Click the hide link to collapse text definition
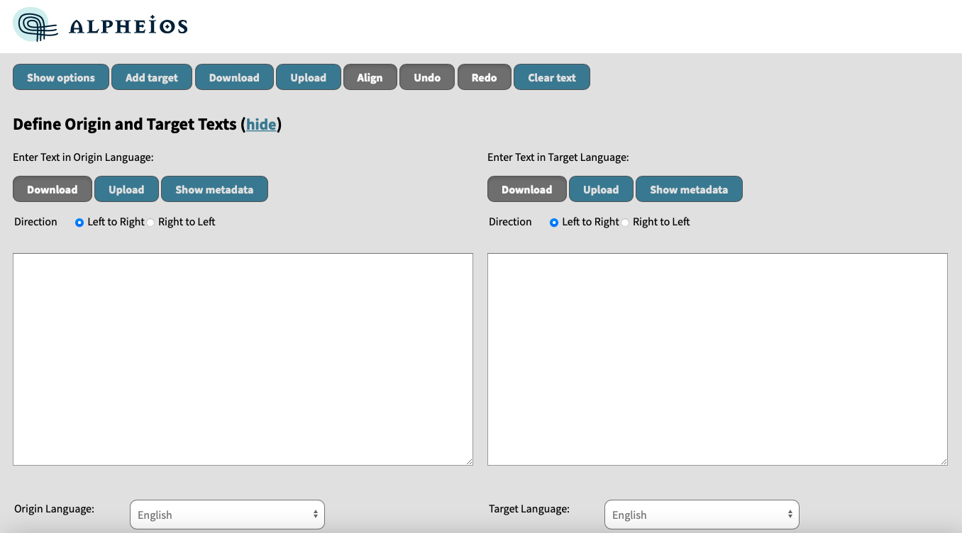Image resolution: width=962 pixels, height=533 pixels. (261, 124)
